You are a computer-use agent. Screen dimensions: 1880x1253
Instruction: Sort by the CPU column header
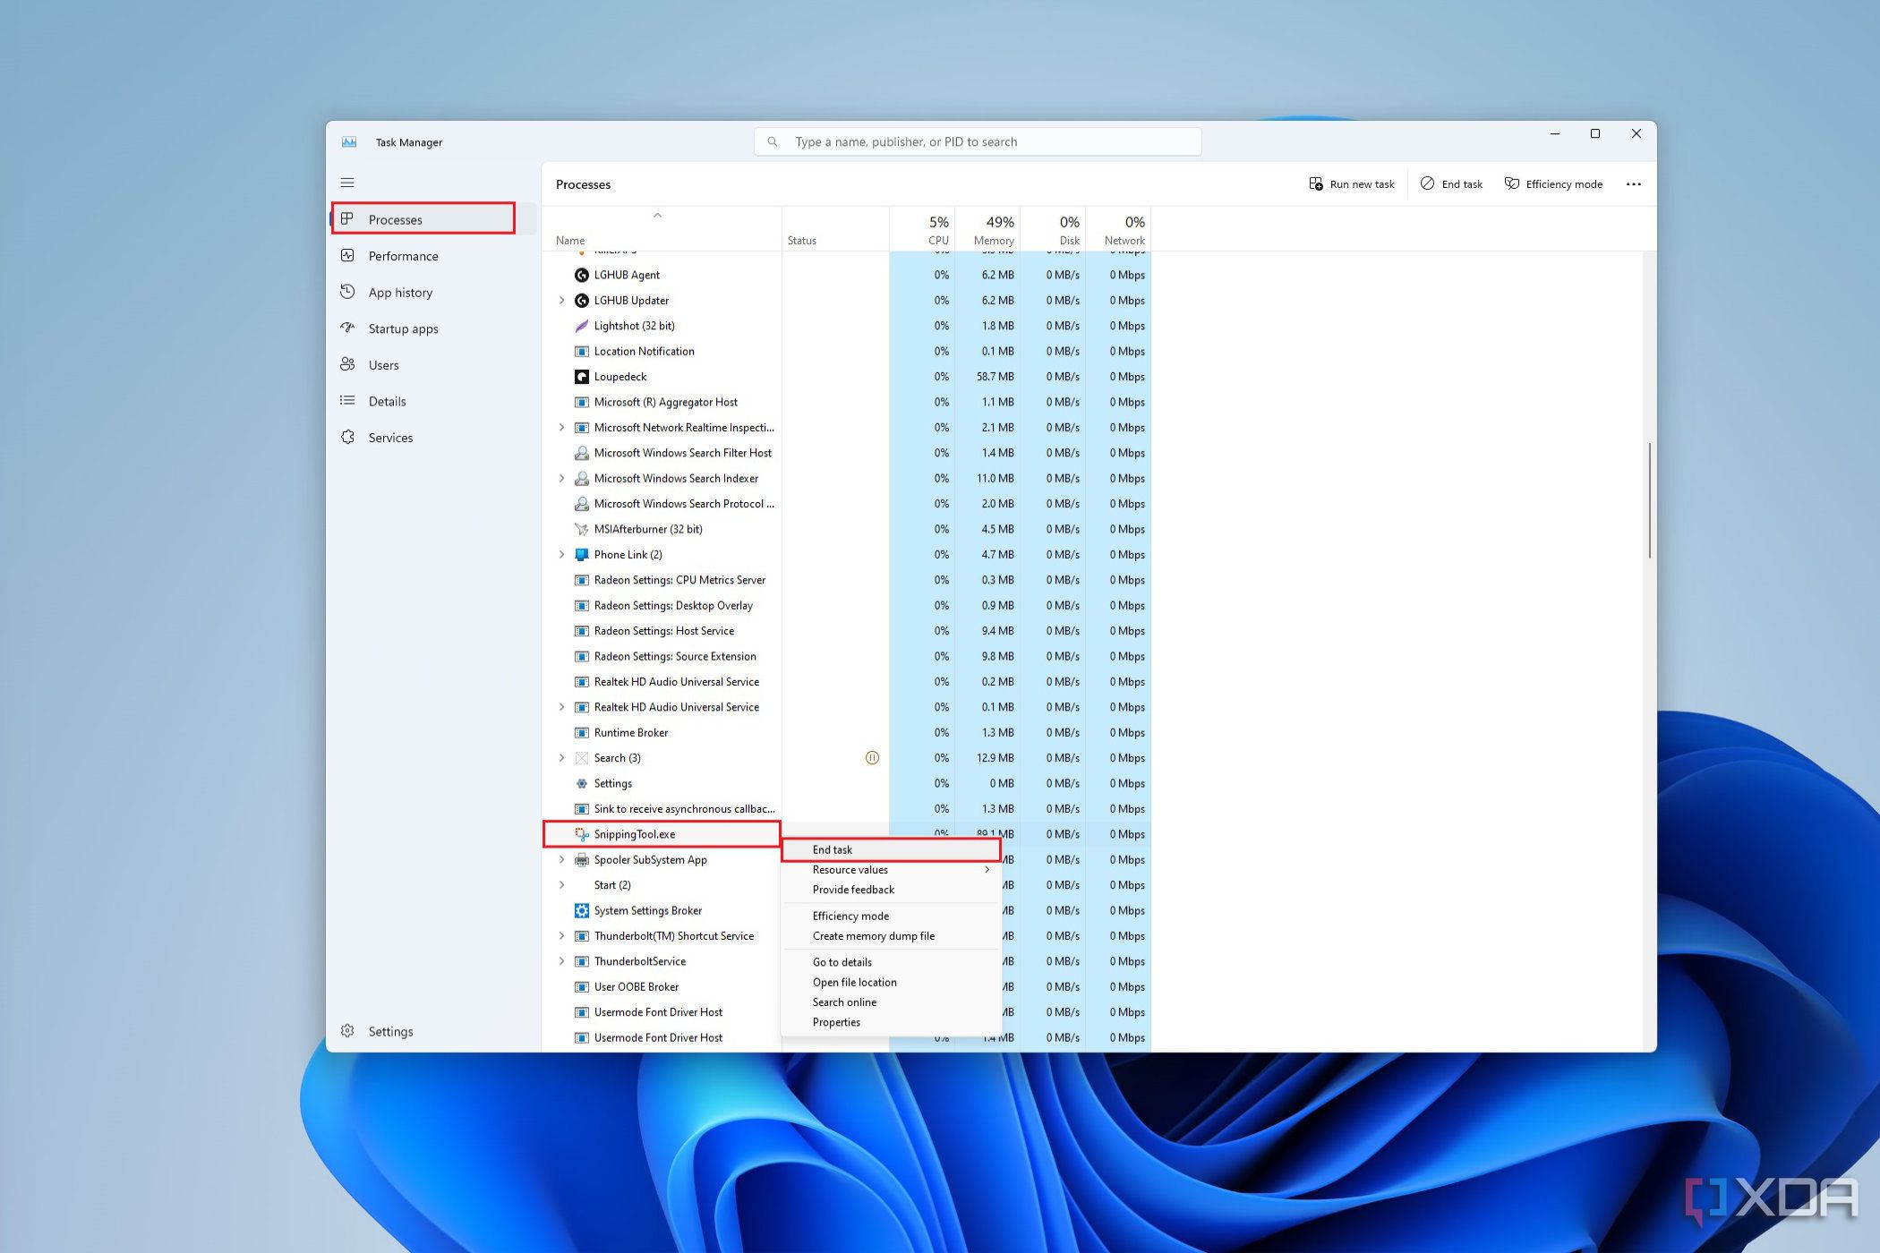click(922, 229)
